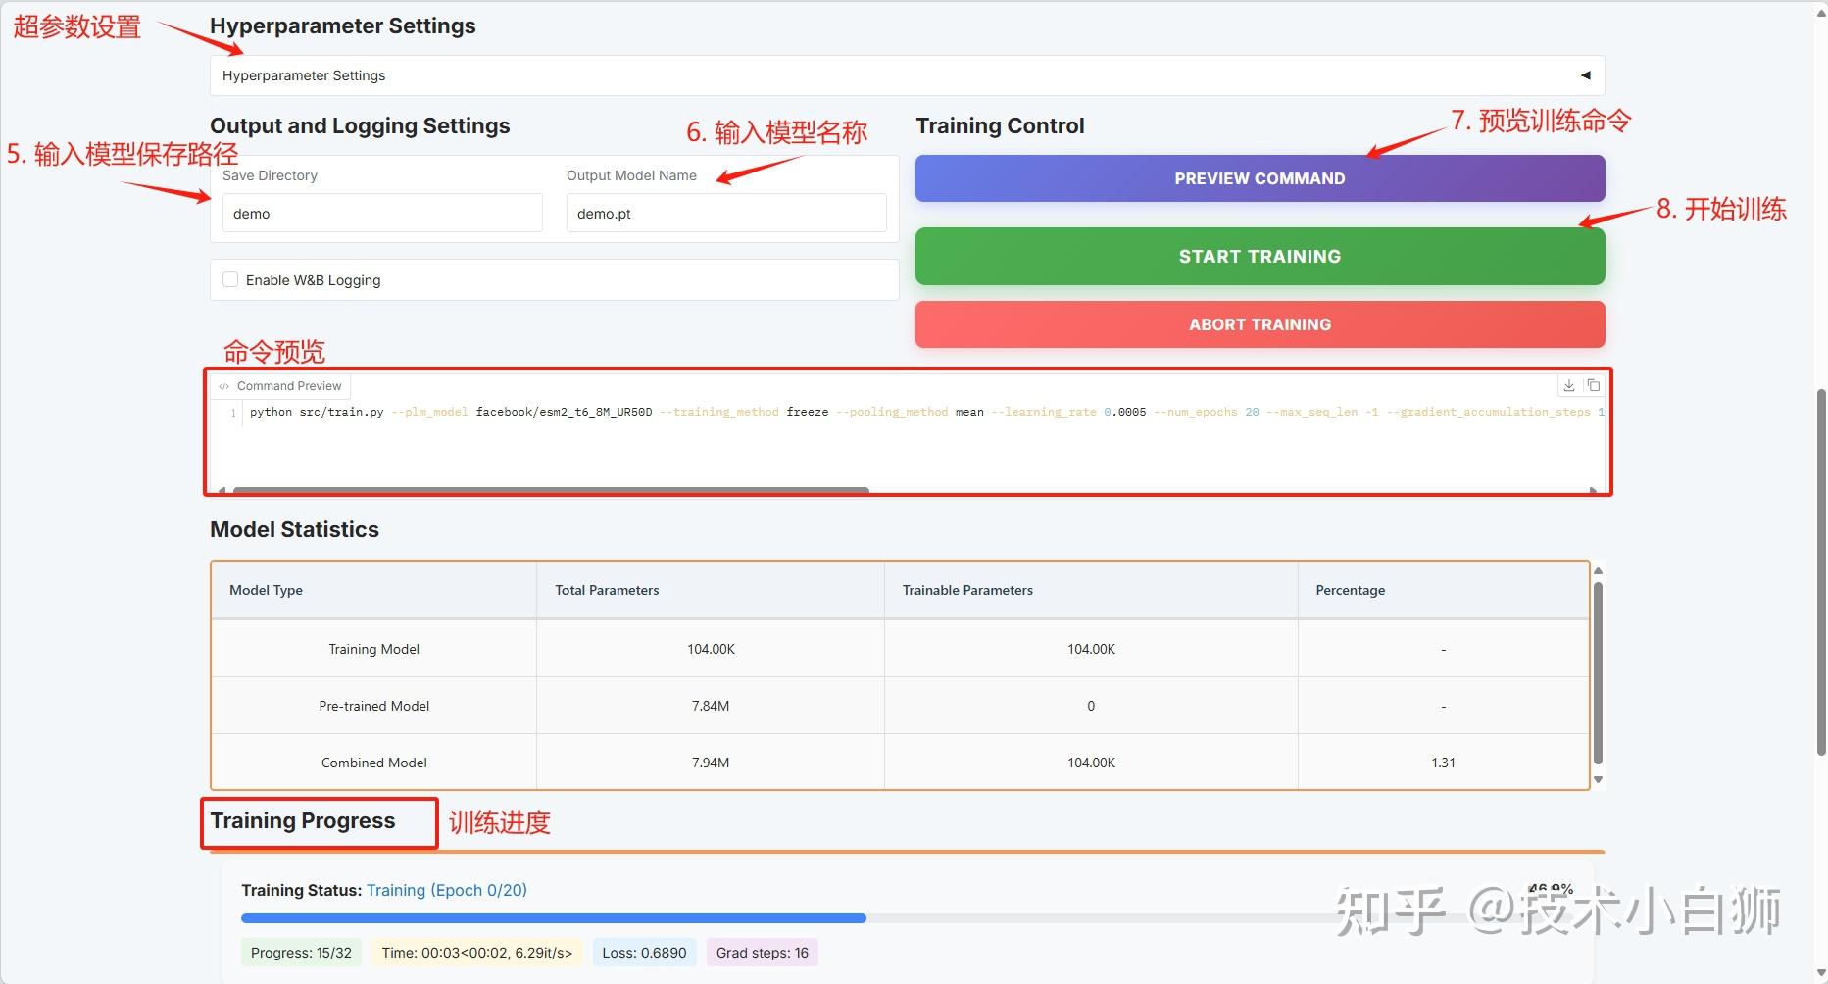Click the Training (Epoch 0/20) status text
1828x984 pixels.
coord(447,890)
